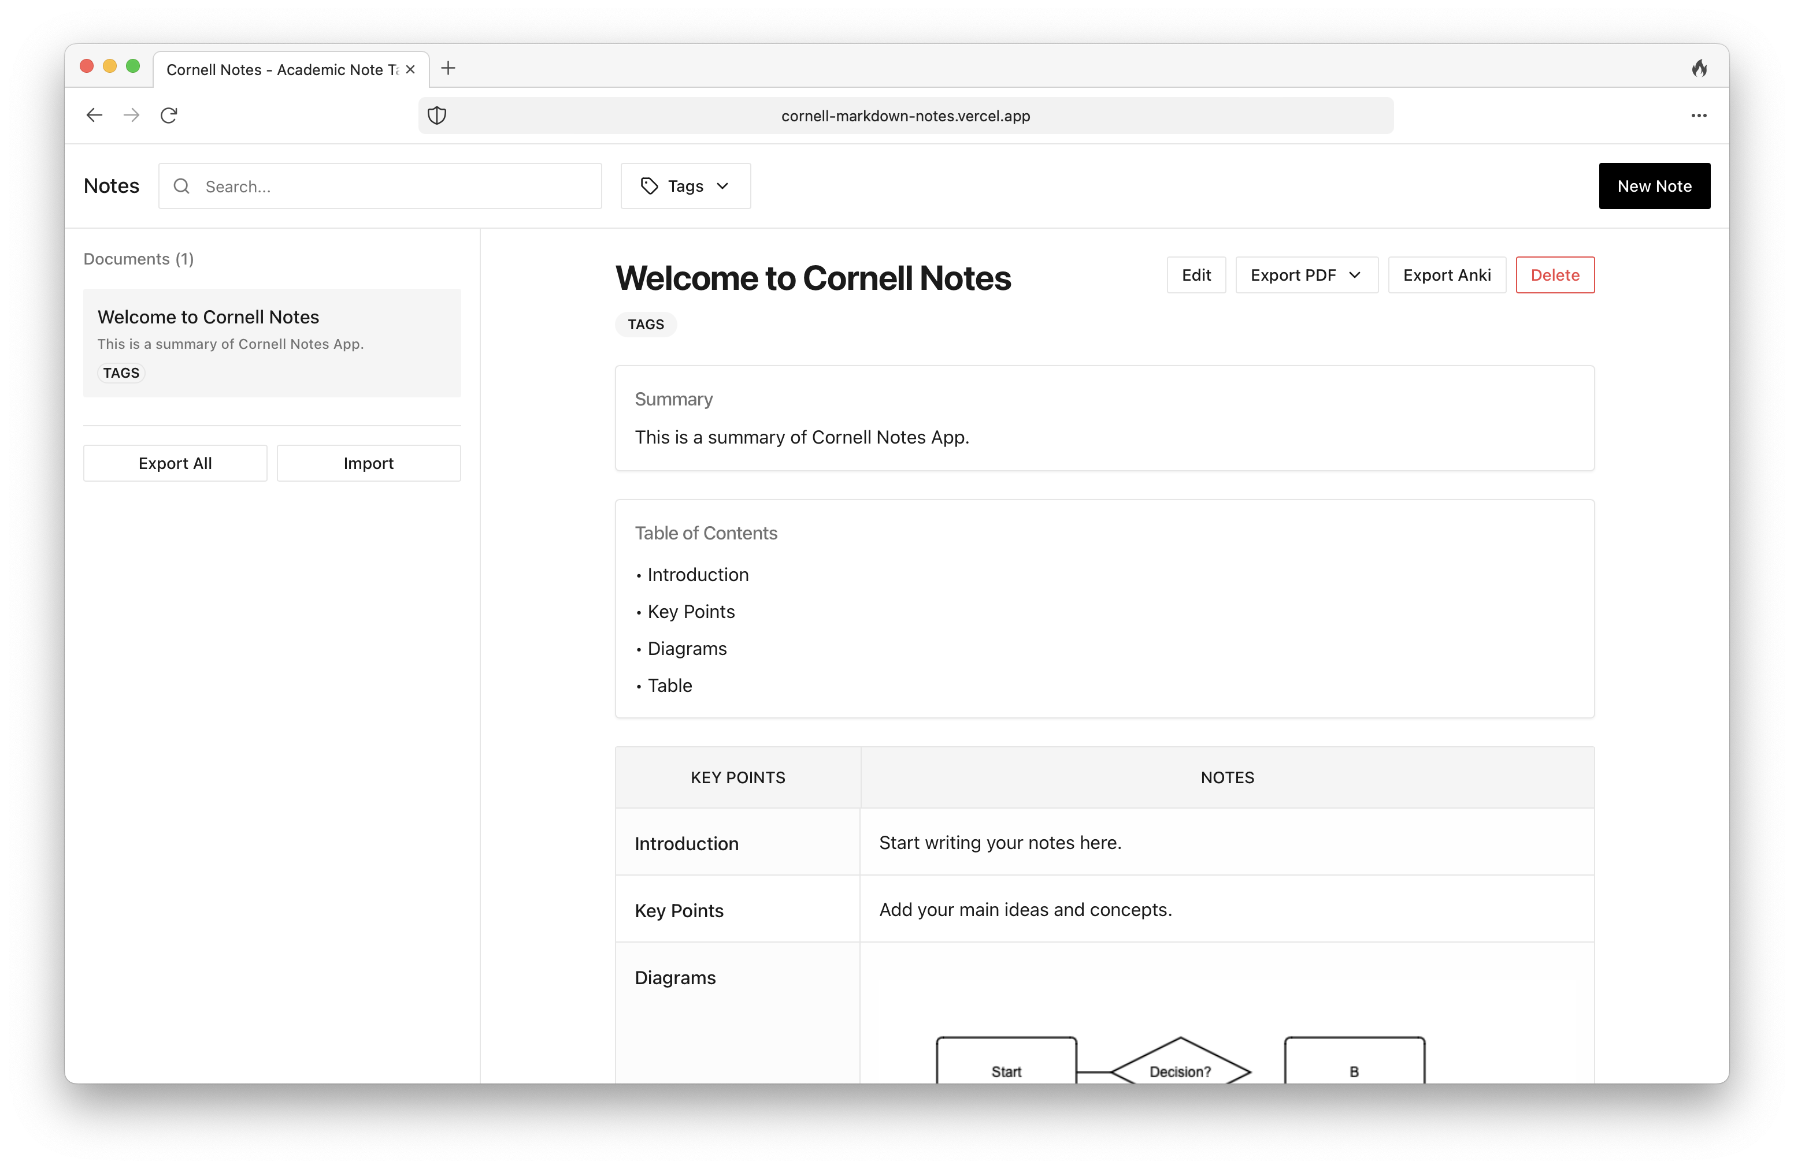Reload the page with refresh icon
This screenshot has width=1794, height=1169.
pos(169,116)
